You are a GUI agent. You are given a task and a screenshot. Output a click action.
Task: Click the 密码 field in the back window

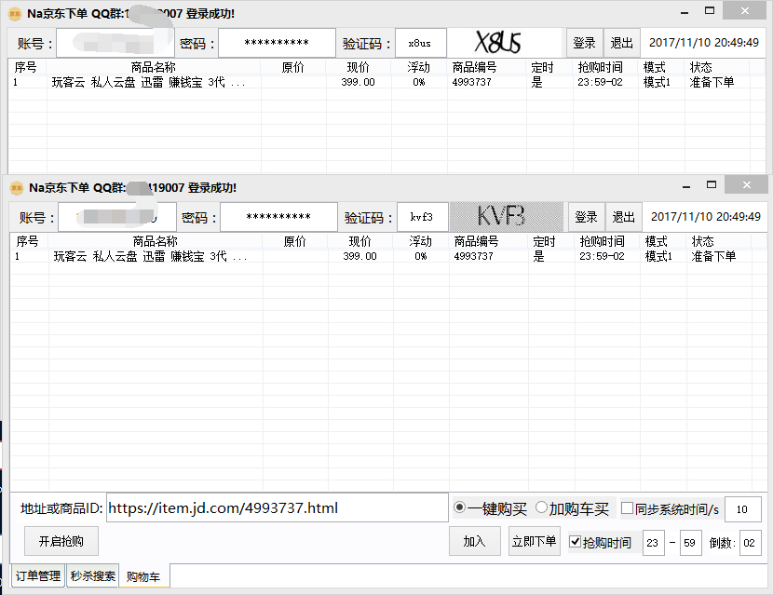(277, 43)
